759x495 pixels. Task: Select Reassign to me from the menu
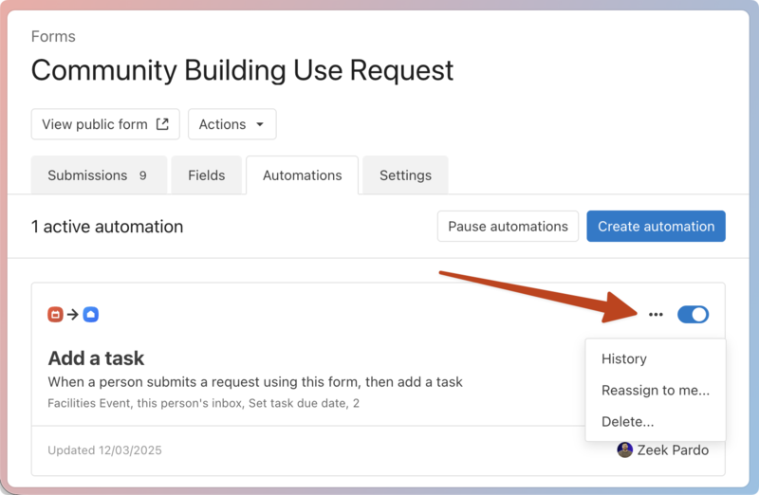pyautogui.click(x=655, y=390)
